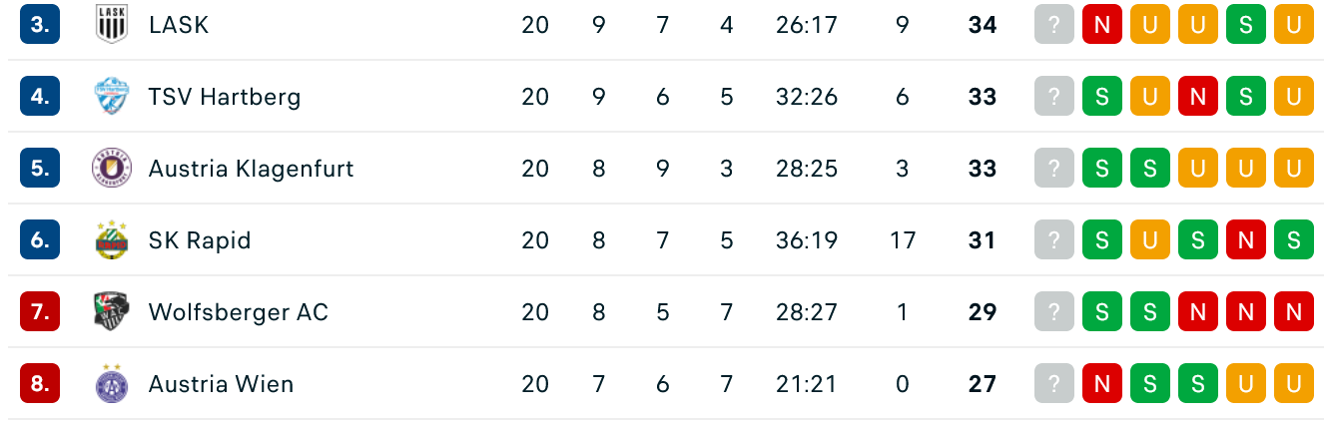Screen dimensions: 1324x425
Task: Click the blue rank 3 position badge
Action: [x=40, y=25]
